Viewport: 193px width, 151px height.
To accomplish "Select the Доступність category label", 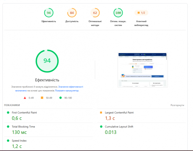I will [72, 21].
